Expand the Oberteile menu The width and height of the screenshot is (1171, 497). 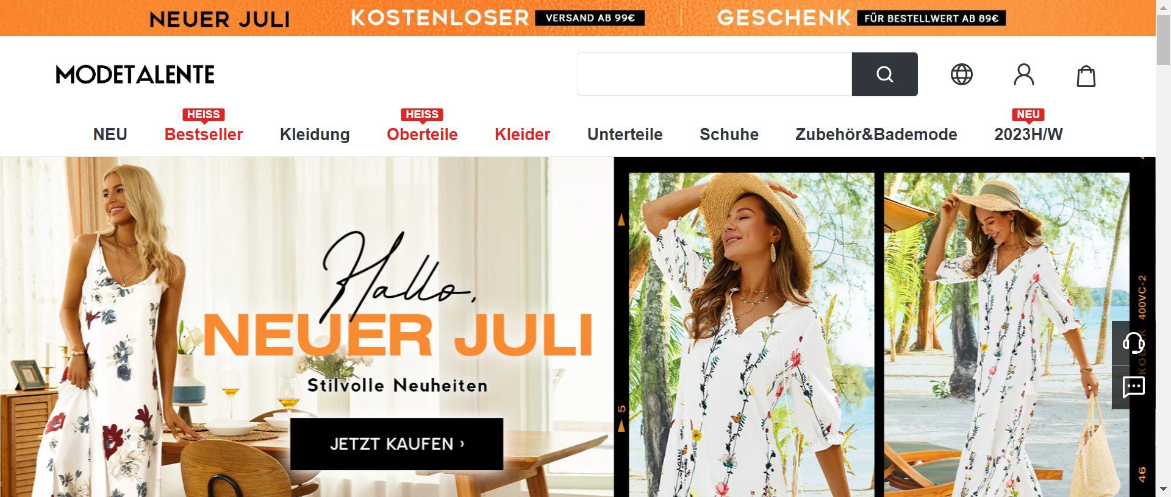coord(422,134)
